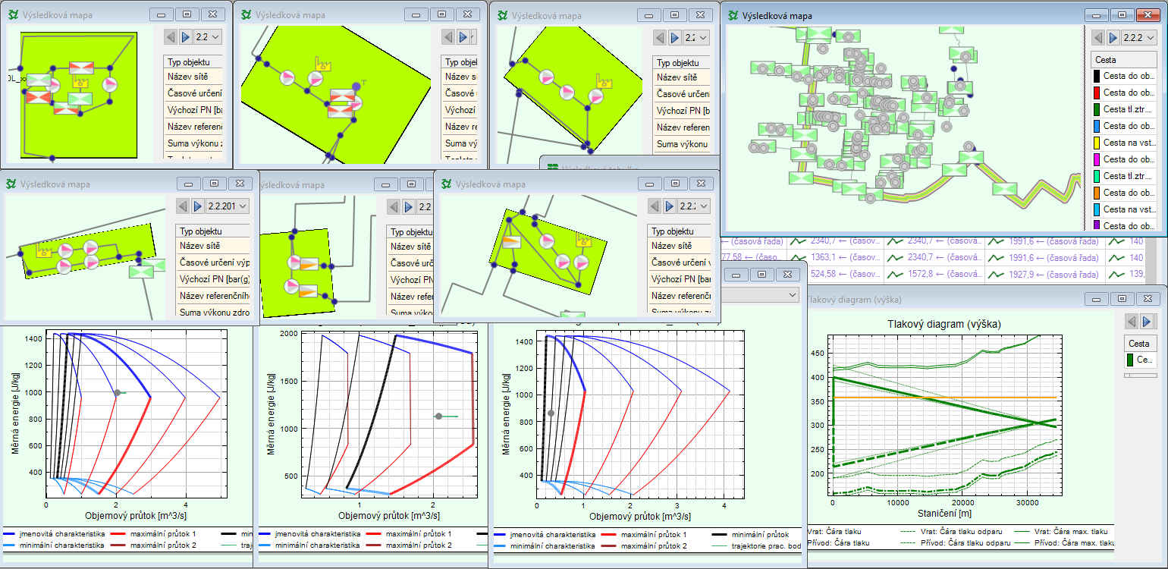Viewport: 1168px width, 569px height.
Task: Open the 2.2.2 date dropdown in Cesta map window
Action: coord(1141,37)
